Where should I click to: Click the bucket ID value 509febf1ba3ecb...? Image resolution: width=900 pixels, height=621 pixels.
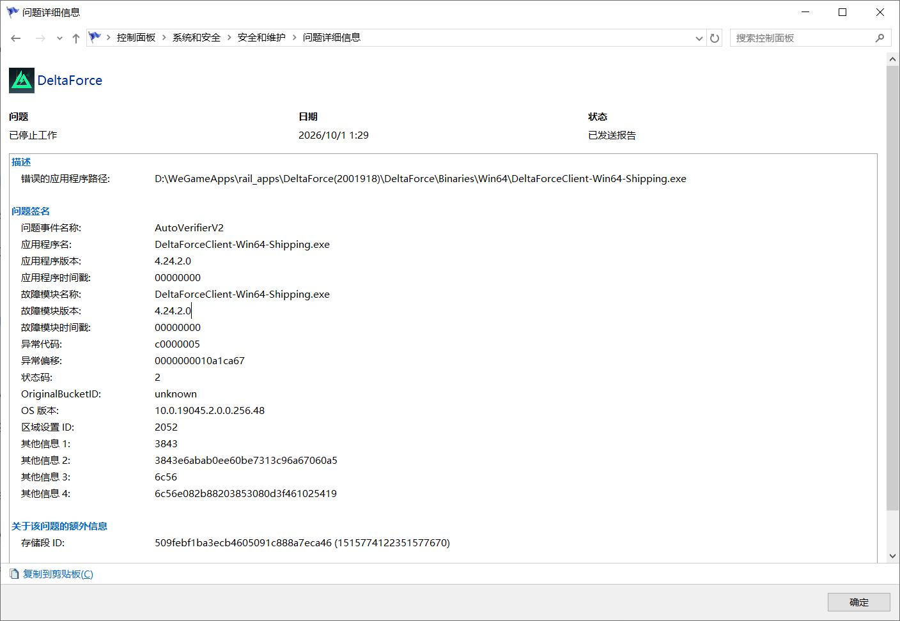(x=302, y=543)
